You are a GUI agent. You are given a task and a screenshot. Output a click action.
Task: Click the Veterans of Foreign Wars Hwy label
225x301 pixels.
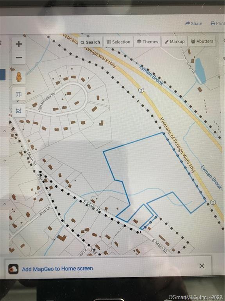click(x=177, y=145)
